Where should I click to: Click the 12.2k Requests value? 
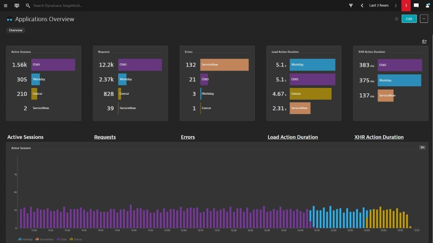[106, 65]
